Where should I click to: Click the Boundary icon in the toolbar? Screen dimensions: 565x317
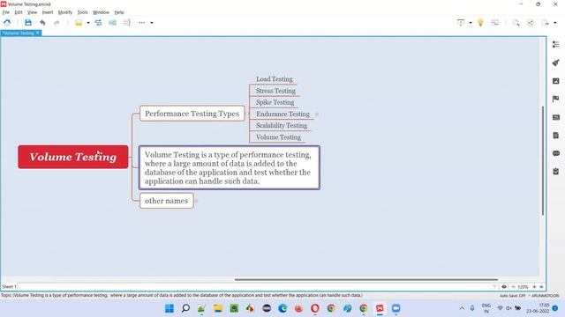coord(112,23)
